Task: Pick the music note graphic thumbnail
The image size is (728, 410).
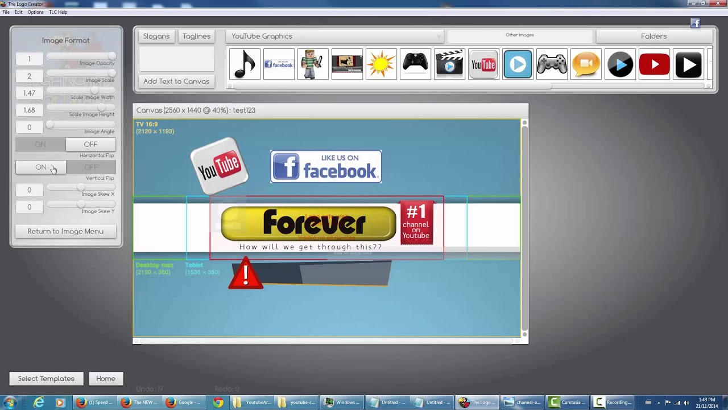Action: click(245, 64)
